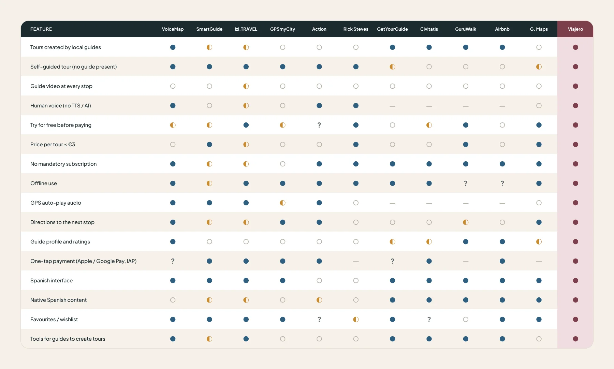Select the Rick Steves column header

356,29
